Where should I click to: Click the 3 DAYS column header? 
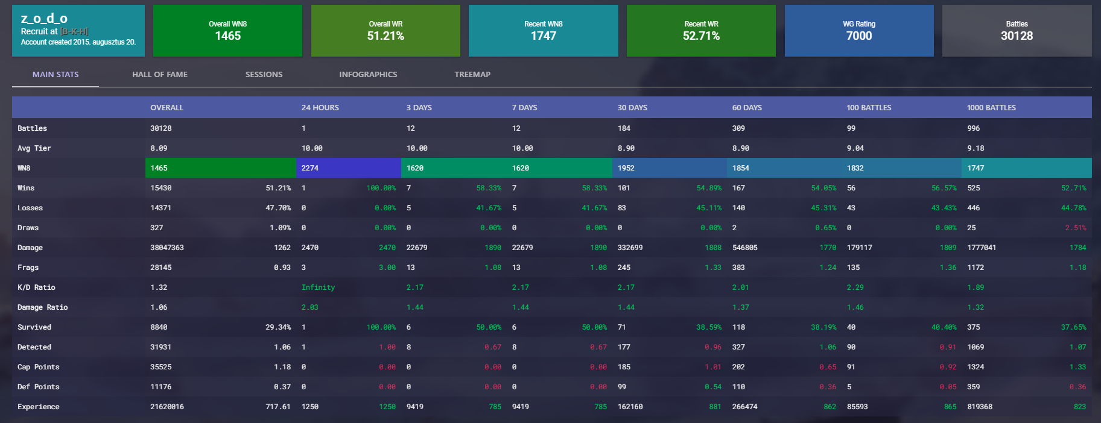pyautogui.click(x=419, y=107)
